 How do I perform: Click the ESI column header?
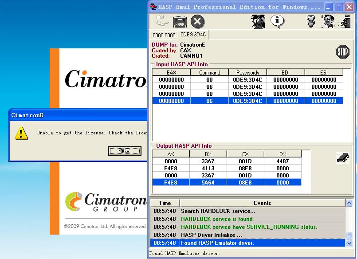click(x=324, y=73)
